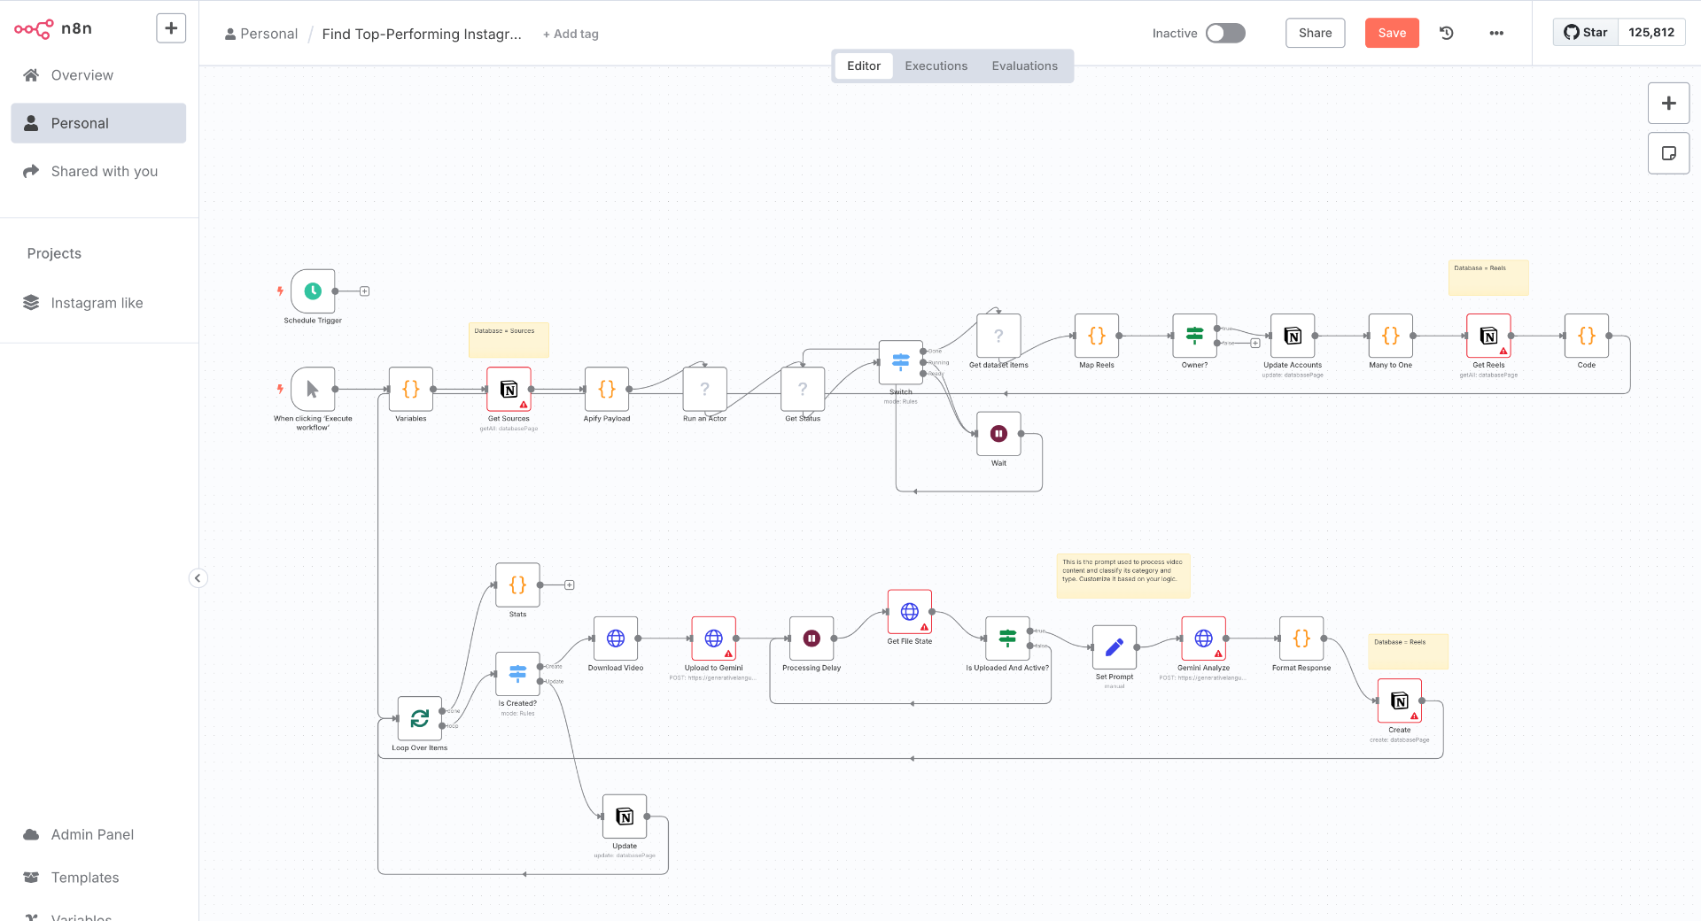Open the Owner? if node
Viewport: 1701px width, 921px height.
[1194, 336]
